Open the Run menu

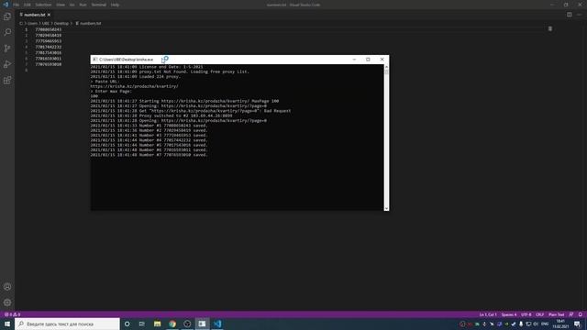pyautogui.click(x=83, y=5)
